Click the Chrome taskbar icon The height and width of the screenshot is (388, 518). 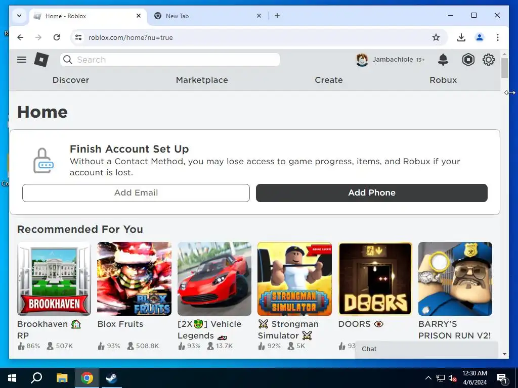coord(87,378)
